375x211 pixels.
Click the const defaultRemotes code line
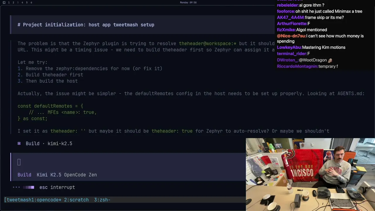[x=50, y=106]
